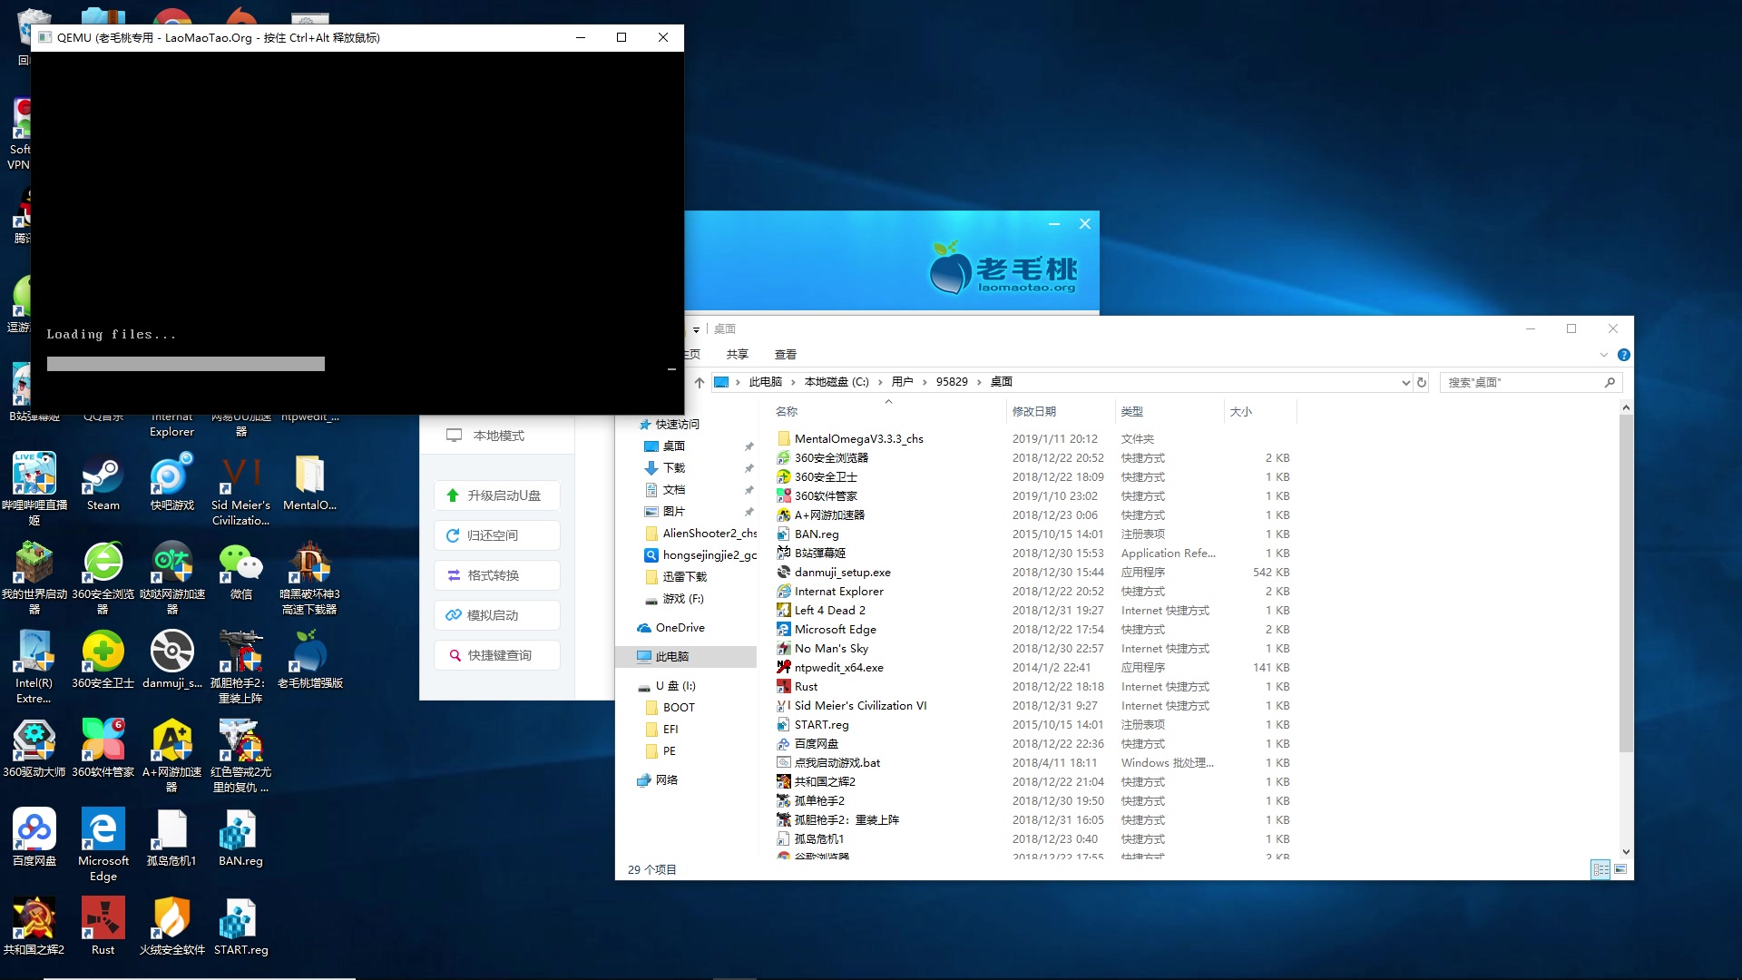
Task: Unpin 桌面 from Quick Access
Action: pos(749,446)
